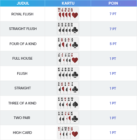
Task: Select the Straight Flush clubs card image
Action: 68,29
